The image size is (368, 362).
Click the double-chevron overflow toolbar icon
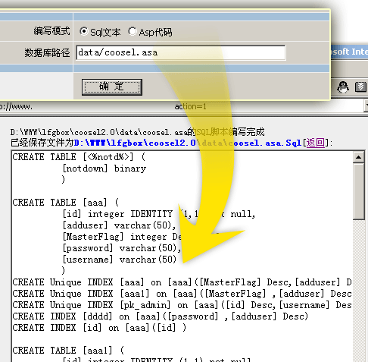click(360, 87)
